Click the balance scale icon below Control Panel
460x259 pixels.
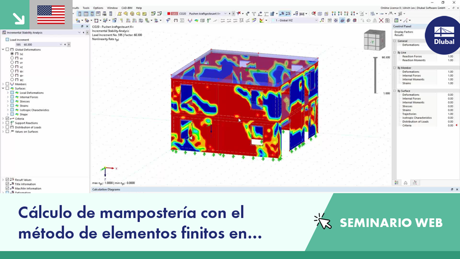406,183
